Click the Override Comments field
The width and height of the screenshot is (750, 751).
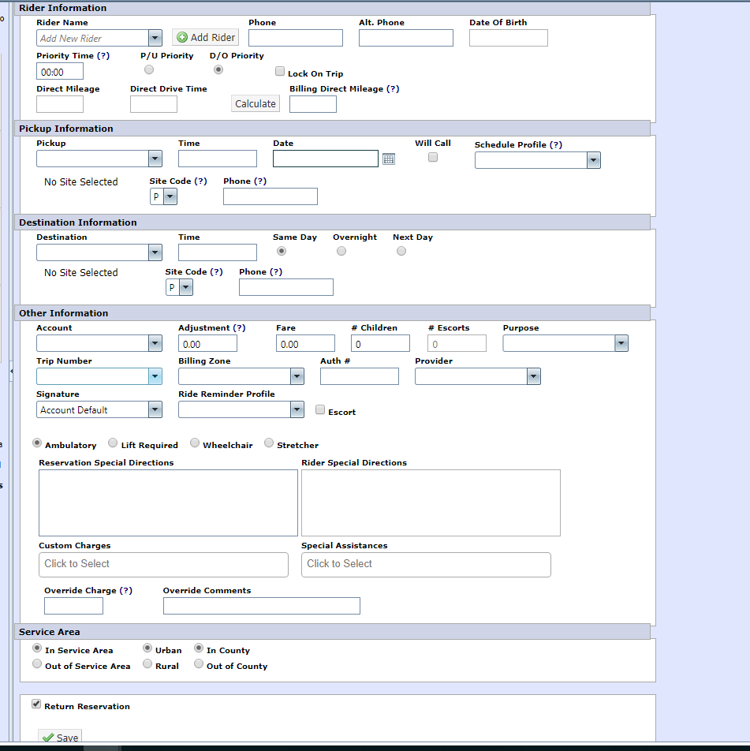coord(262,606)
